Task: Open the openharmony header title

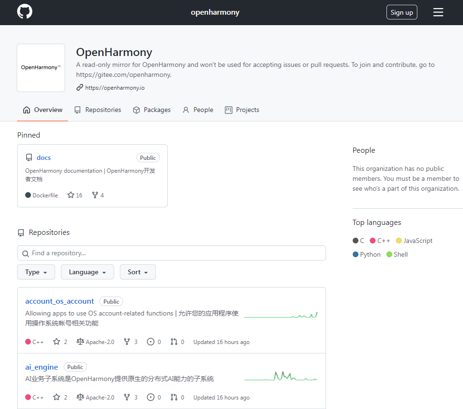Action: (215, 12)
